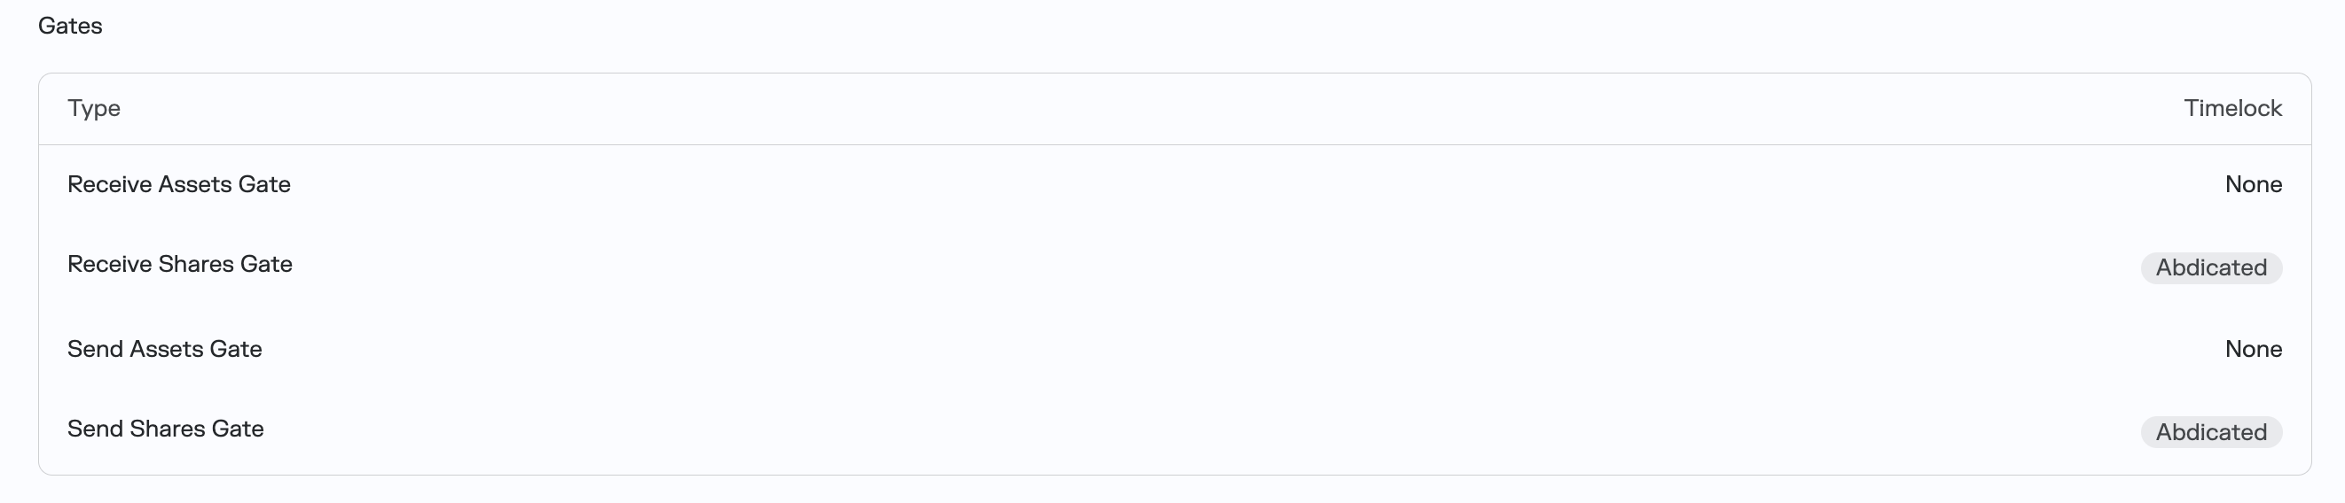
Task: Click the Gates section heading
Action: [70, 26]
